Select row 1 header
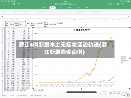The image size is (131, 98). click(2, 24)
